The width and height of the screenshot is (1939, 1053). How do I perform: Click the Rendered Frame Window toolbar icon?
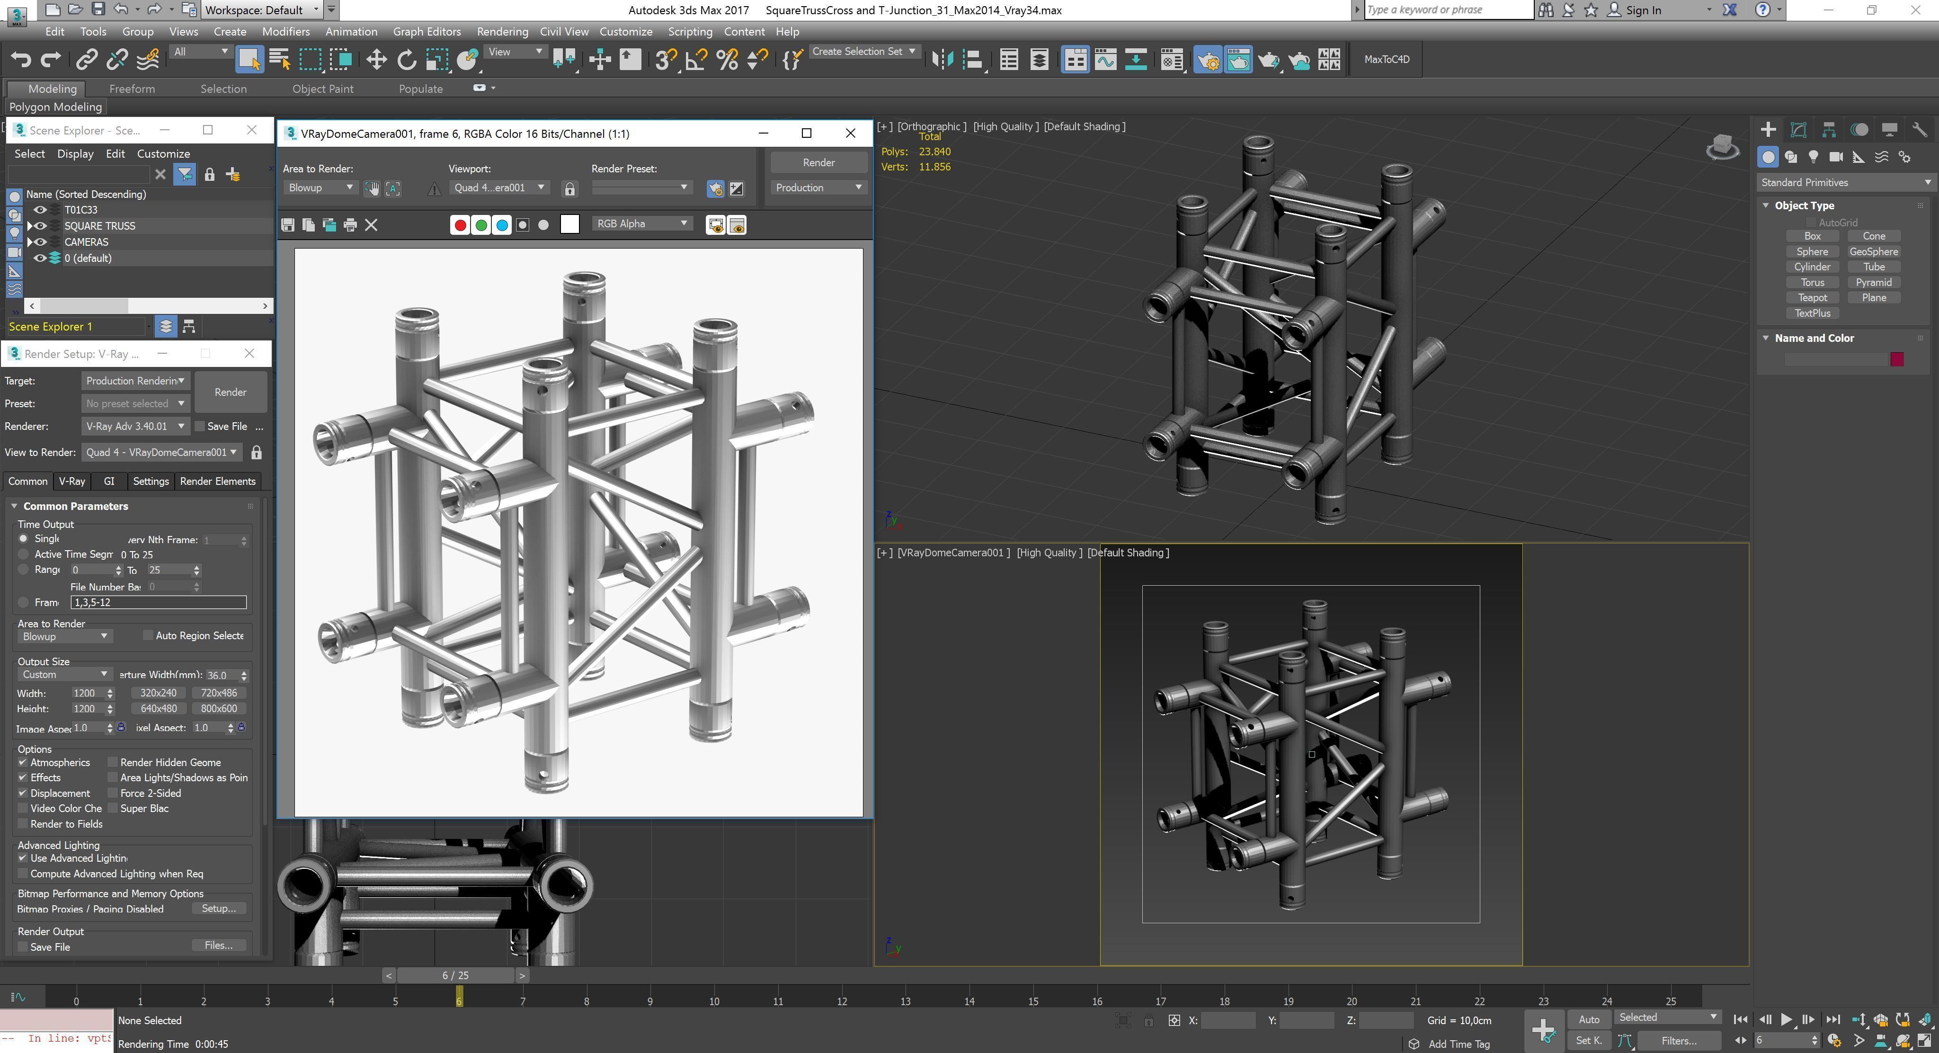coord(1238,60)
